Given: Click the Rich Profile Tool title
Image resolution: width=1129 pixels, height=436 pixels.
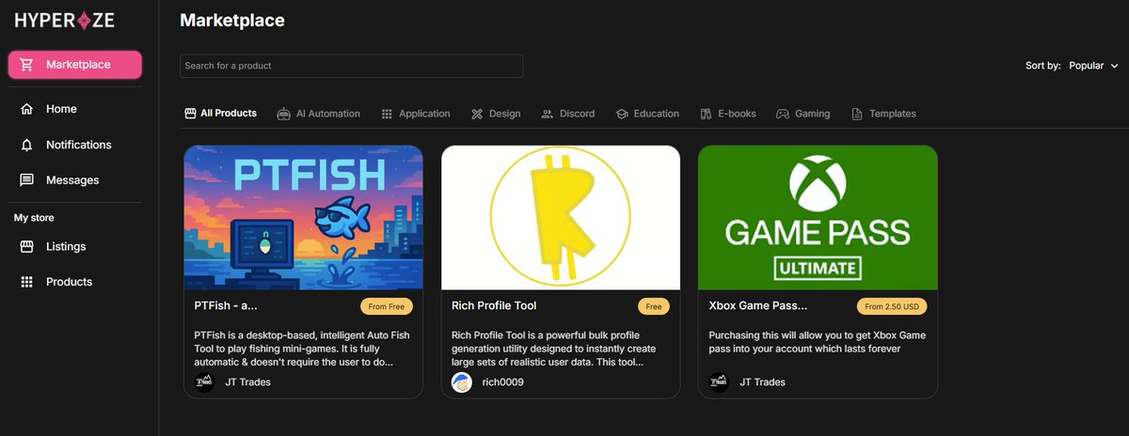Looking at the screenshot, I should click(x=494, y=306).
